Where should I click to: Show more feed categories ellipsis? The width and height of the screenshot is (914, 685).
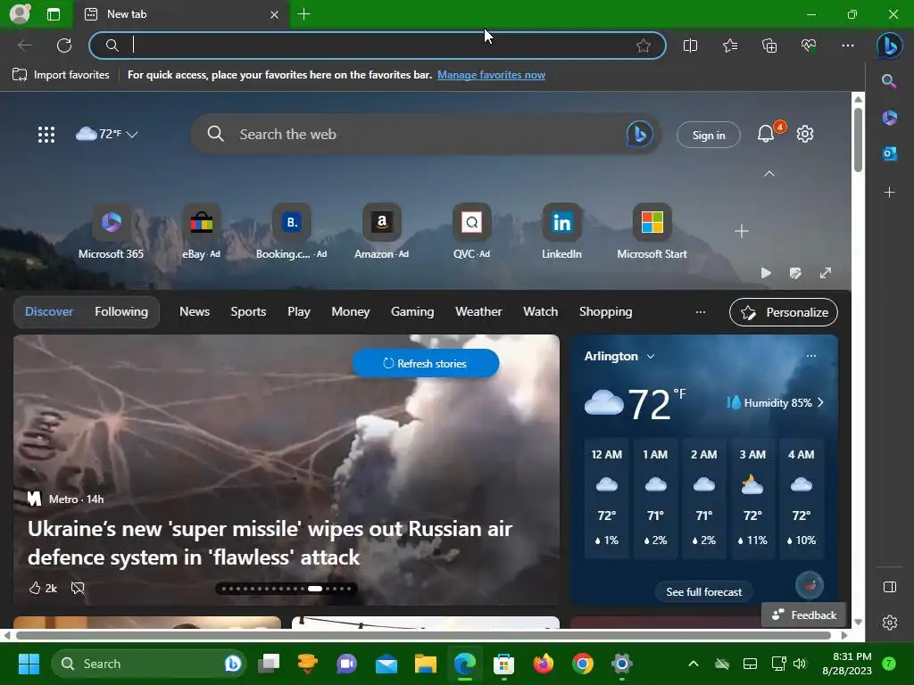coord(701,312)
